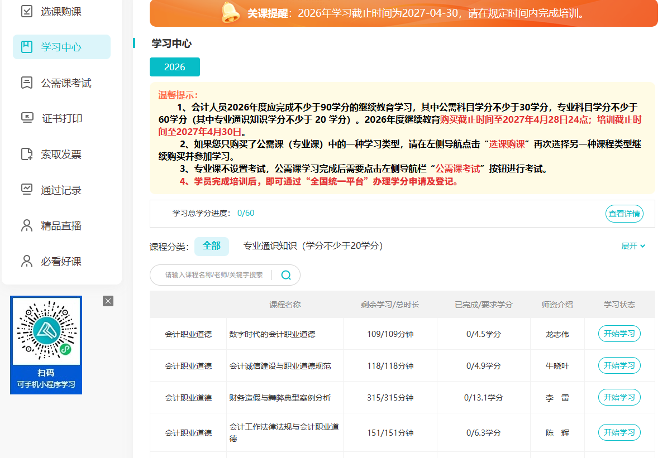Expand course categories with 展开

pyautogui.click(x=633, y=246)
